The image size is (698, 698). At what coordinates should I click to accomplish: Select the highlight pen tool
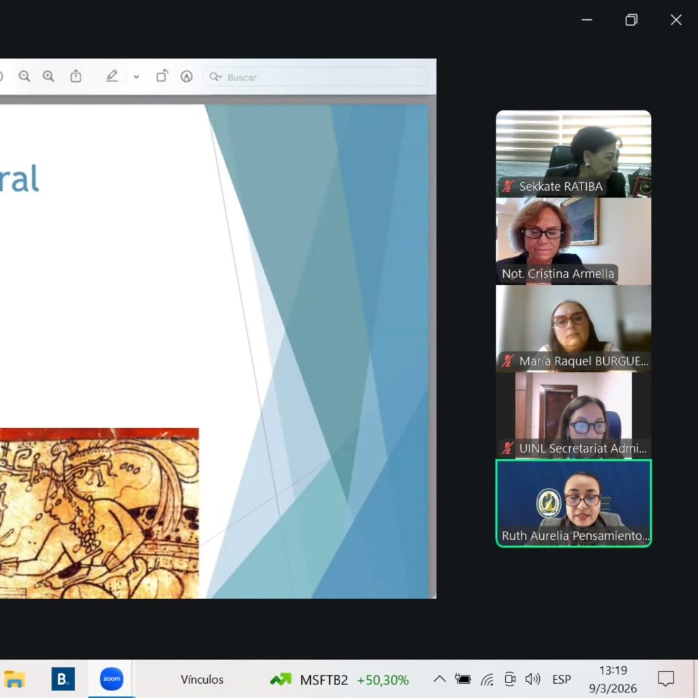112,76
